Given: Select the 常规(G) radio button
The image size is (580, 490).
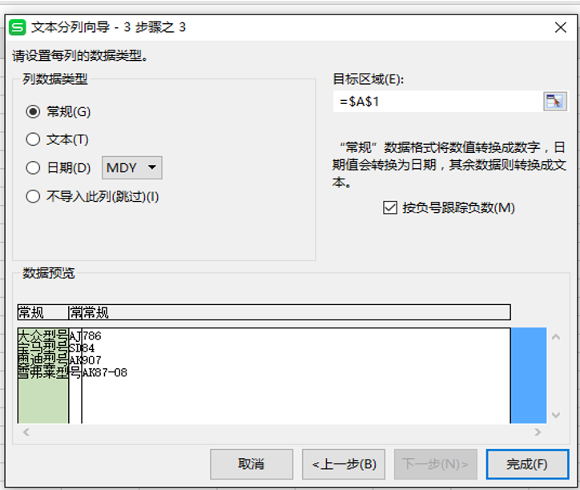Looking at the screenshot, I should (x=33, y=111).
